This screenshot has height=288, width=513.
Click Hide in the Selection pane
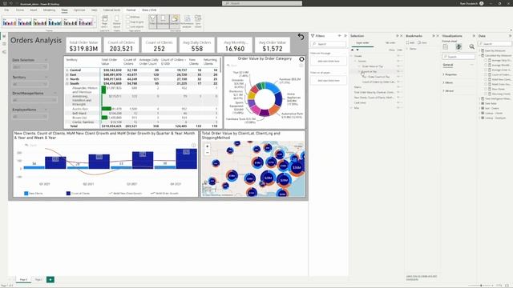click(x=399, y=50)
